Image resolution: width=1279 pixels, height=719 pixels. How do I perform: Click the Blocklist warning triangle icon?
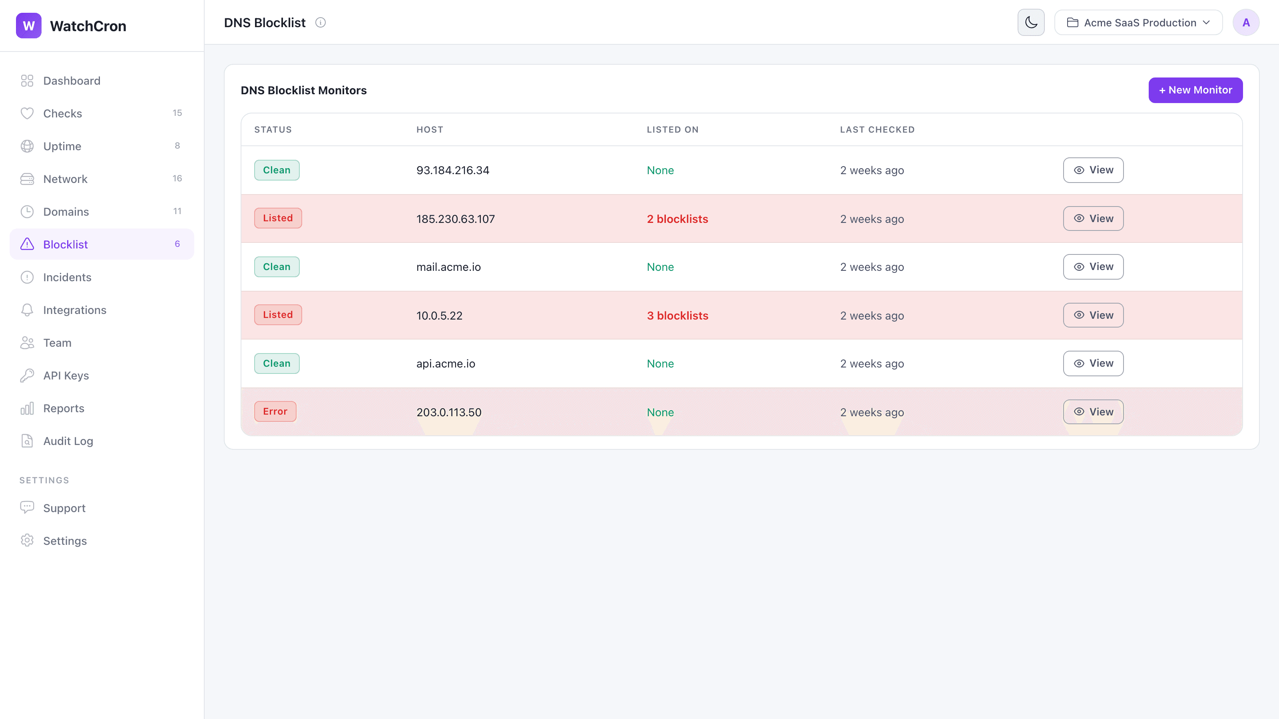[27, 244]
